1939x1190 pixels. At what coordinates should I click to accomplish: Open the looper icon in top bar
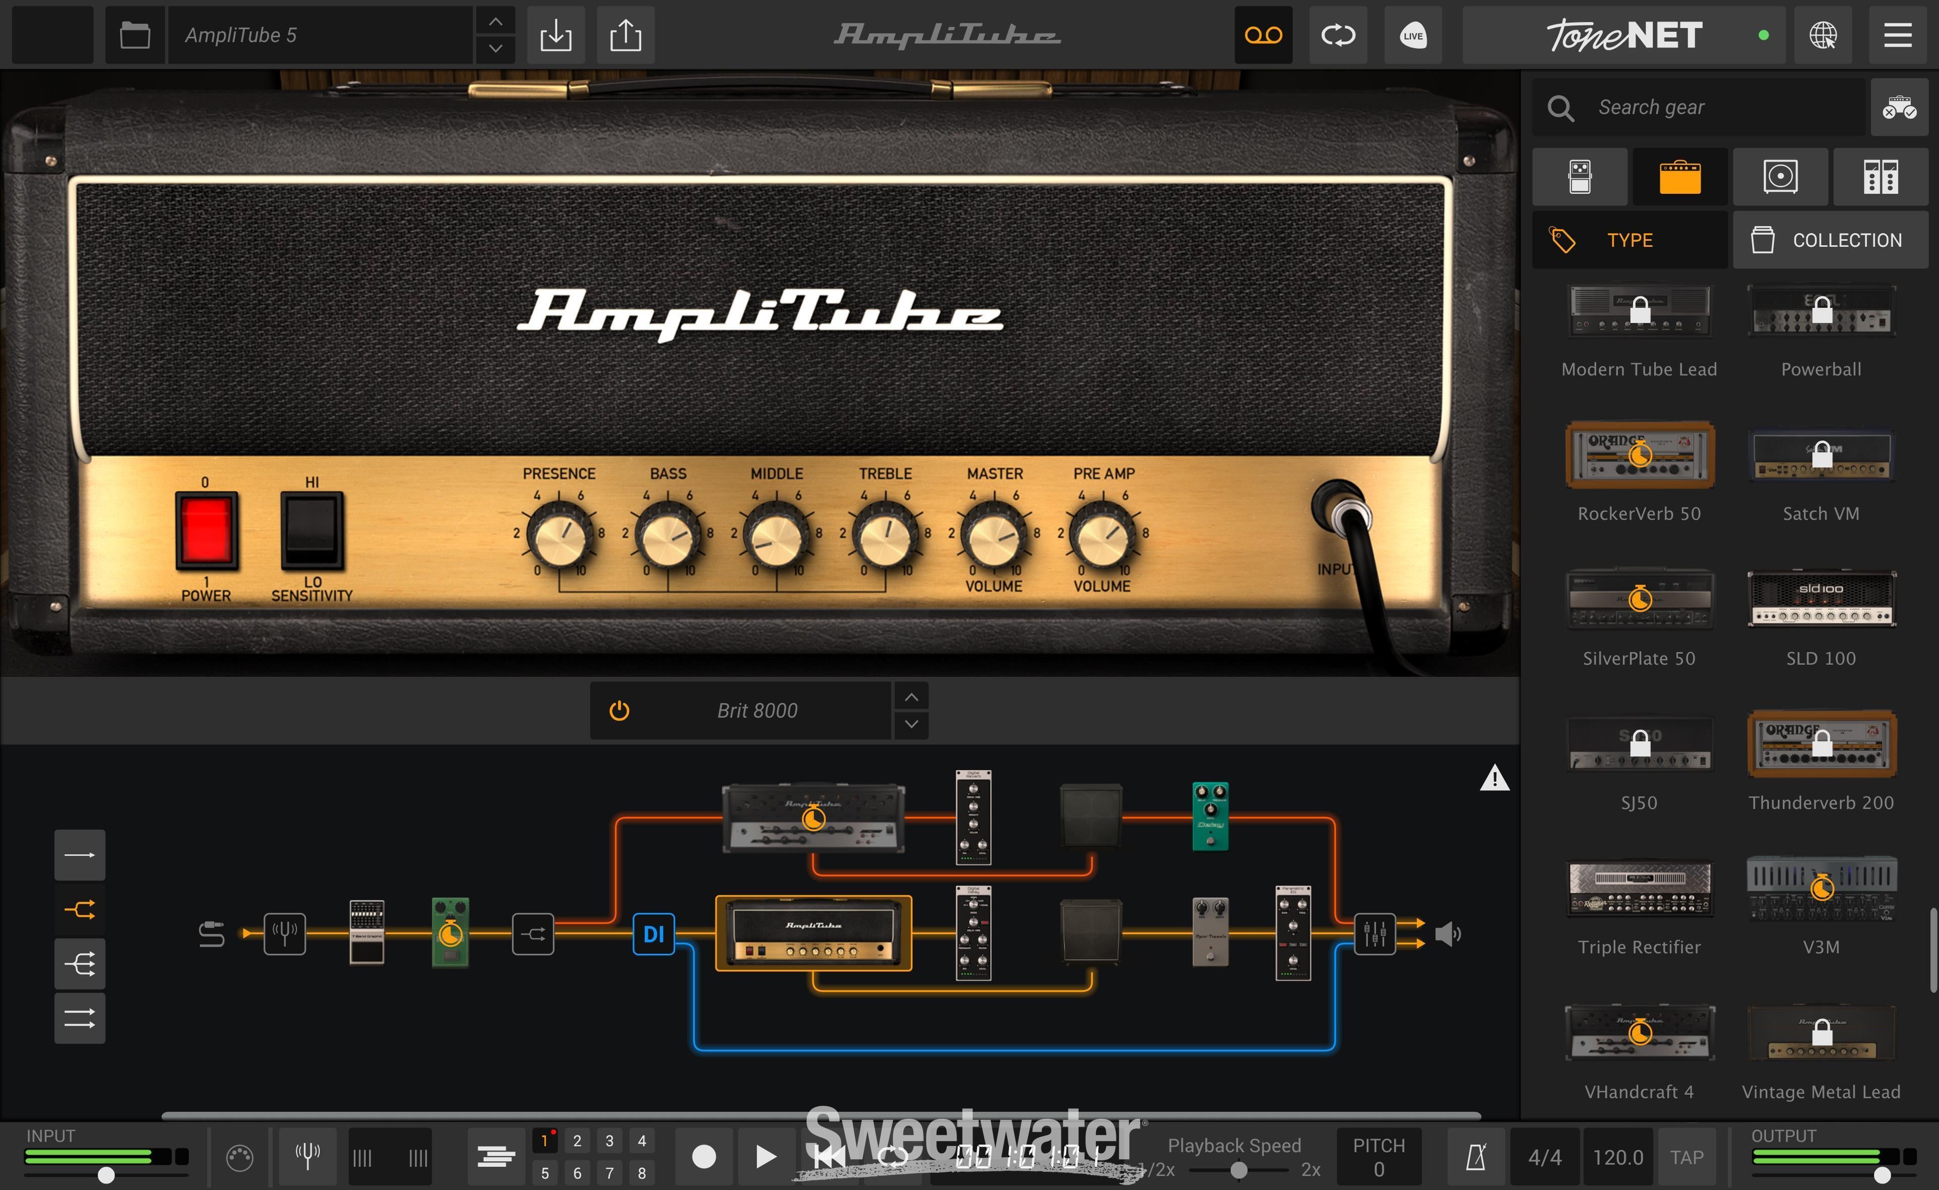(1338, 35)
